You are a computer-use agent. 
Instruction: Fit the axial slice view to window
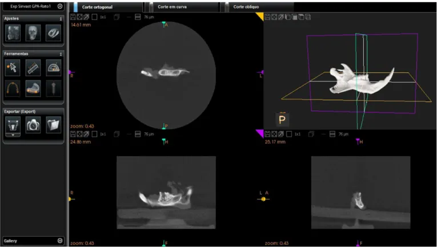coord(80,17)
